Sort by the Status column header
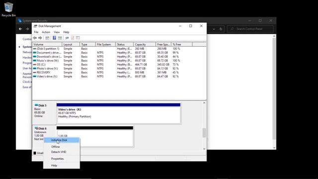The image size is (318, 179). [x=125, y=44]
